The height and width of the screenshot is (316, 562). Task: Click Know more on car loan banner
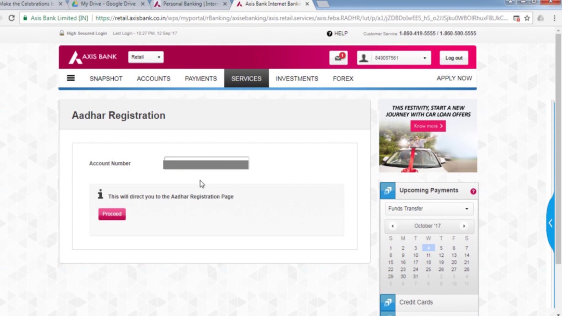(428, 126)
